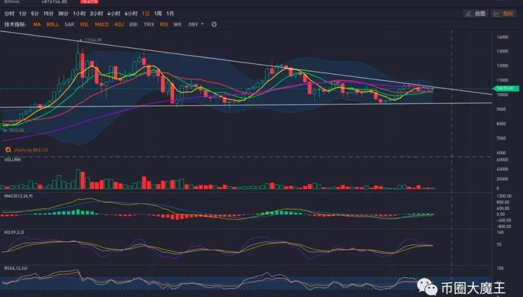The width and height of the screenshot is (523, 297).
Task: Enable the TRIX indicator
Action: coord(149,24)
